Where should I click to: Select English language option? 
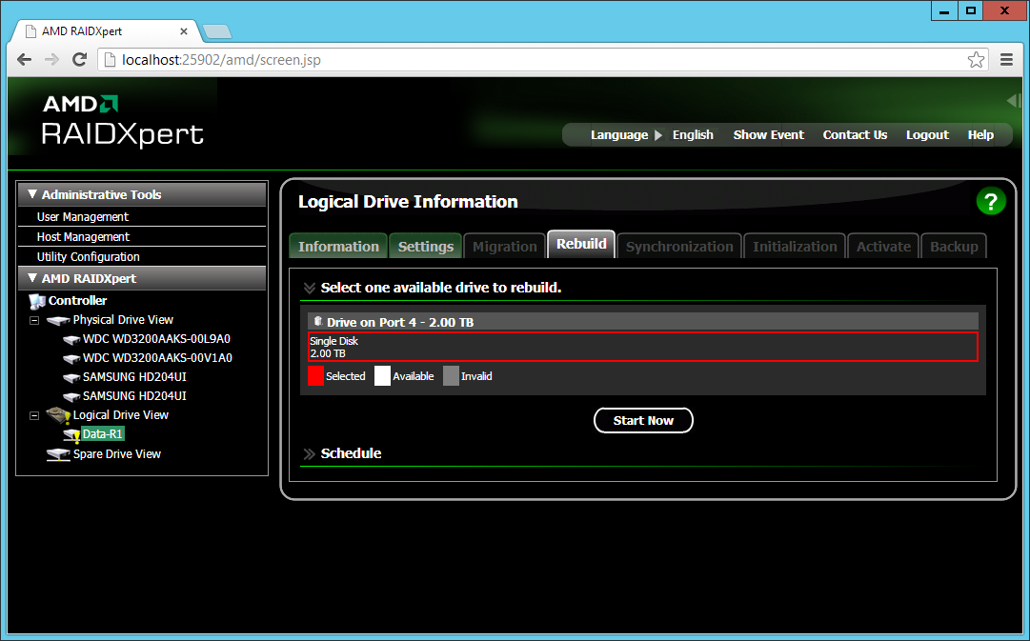693,134
